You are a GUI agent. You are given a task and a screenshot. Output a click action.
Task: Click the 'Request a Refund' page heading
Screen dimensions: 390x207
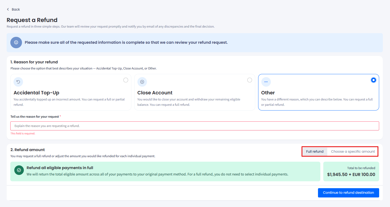(32, 20)
